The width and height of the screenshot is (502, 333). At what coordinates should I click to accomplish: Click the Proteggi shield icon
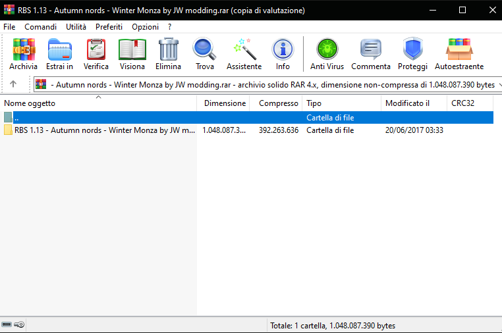point(412,54)
